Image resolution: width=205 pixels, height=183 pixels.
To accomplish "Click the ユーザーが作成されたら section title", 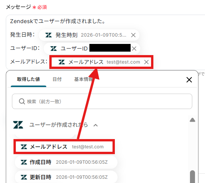I will tap(59, 125).
